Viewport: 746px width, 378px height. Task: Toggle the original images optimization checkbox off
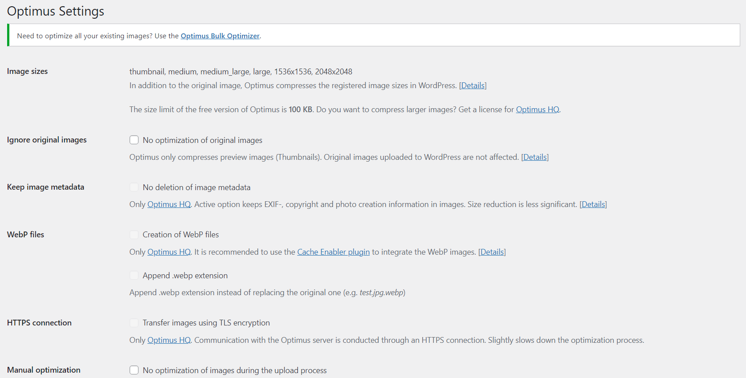pyautogui.click(x=134, y=140)
